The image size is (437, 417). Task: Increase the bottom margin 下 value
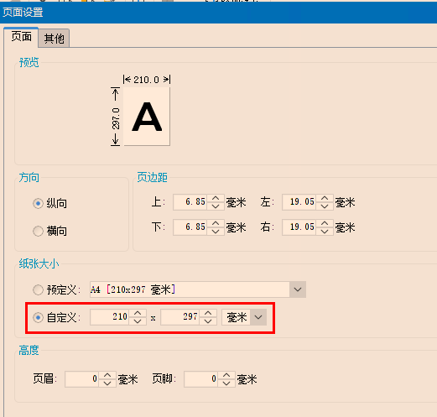pyautogui.click(x=216, y=223)
